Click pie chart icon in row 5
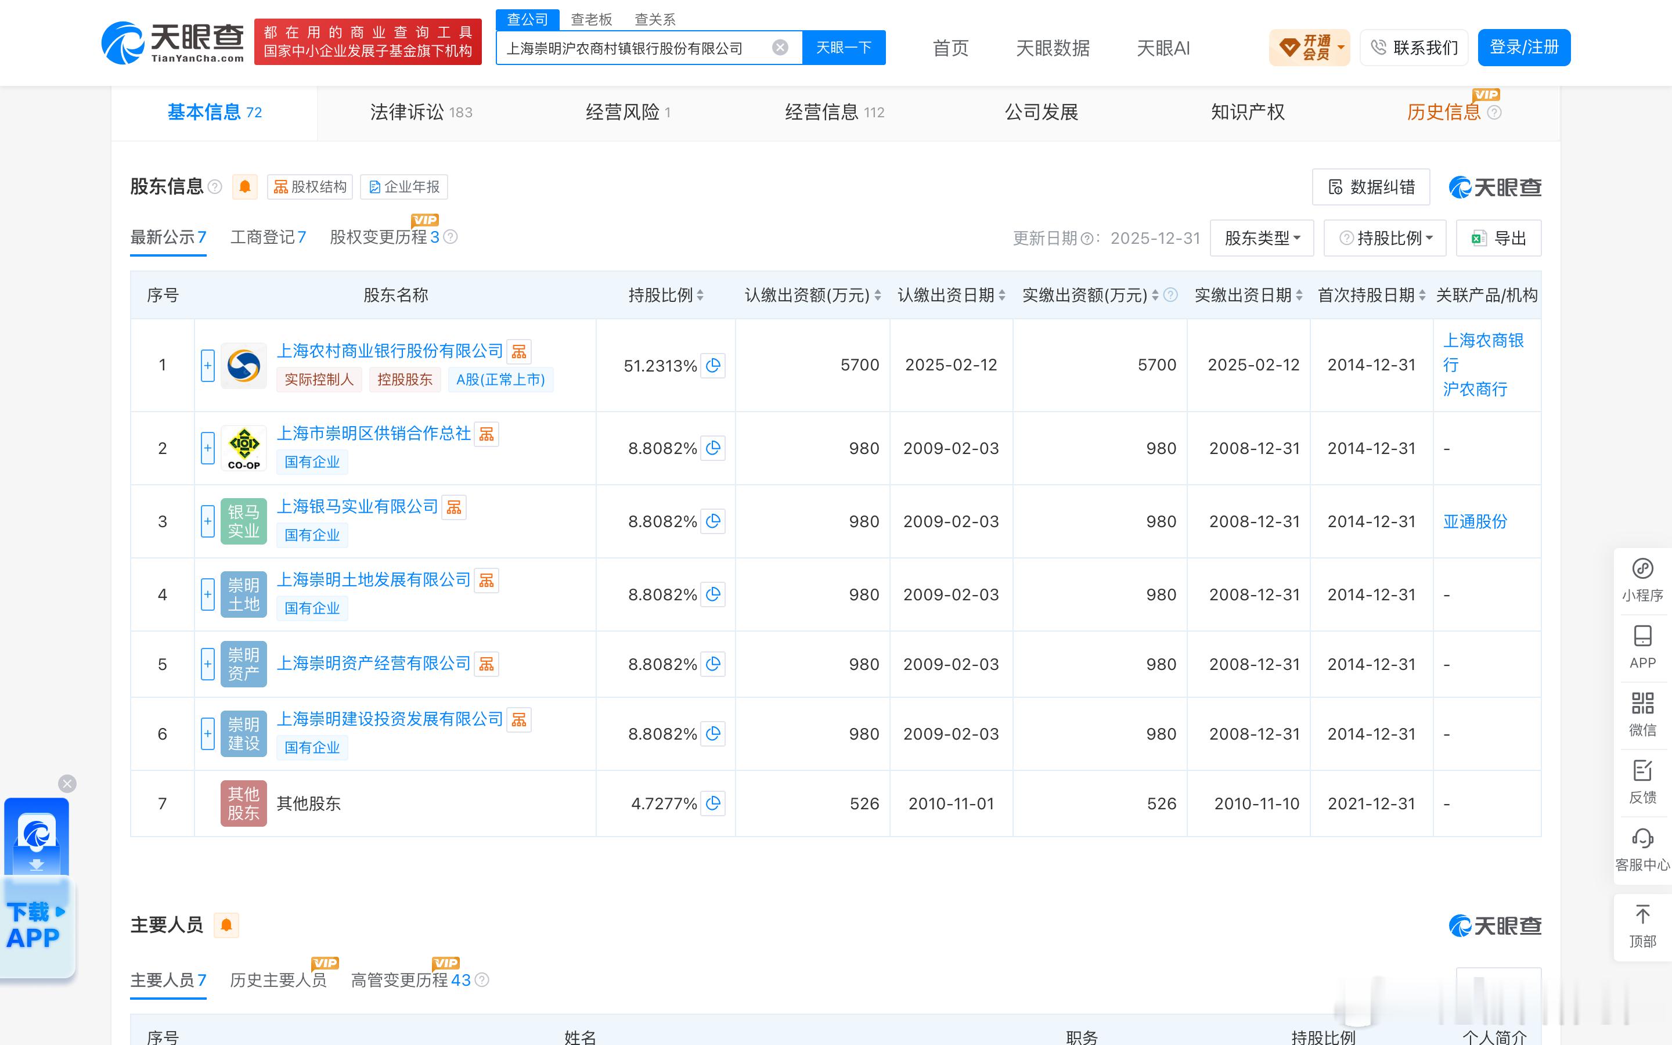Image resolution: width=1672 pixels, height=1045 pixels. click(x=713, y=664)
